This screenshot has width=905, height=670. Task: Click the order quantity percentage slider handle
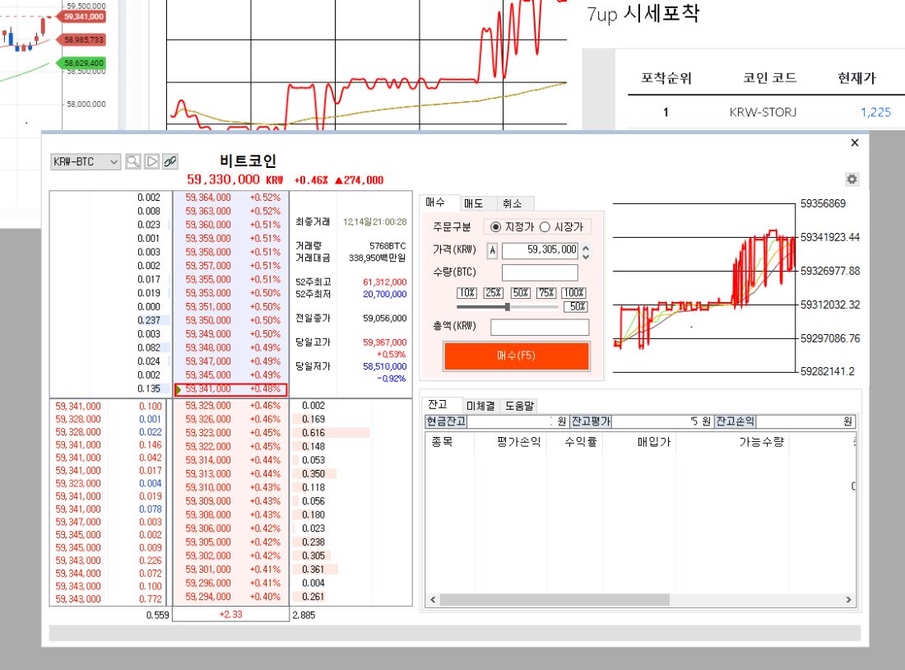coord(508,306)
